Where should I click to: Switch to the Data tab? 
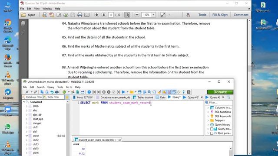[161, 97]
